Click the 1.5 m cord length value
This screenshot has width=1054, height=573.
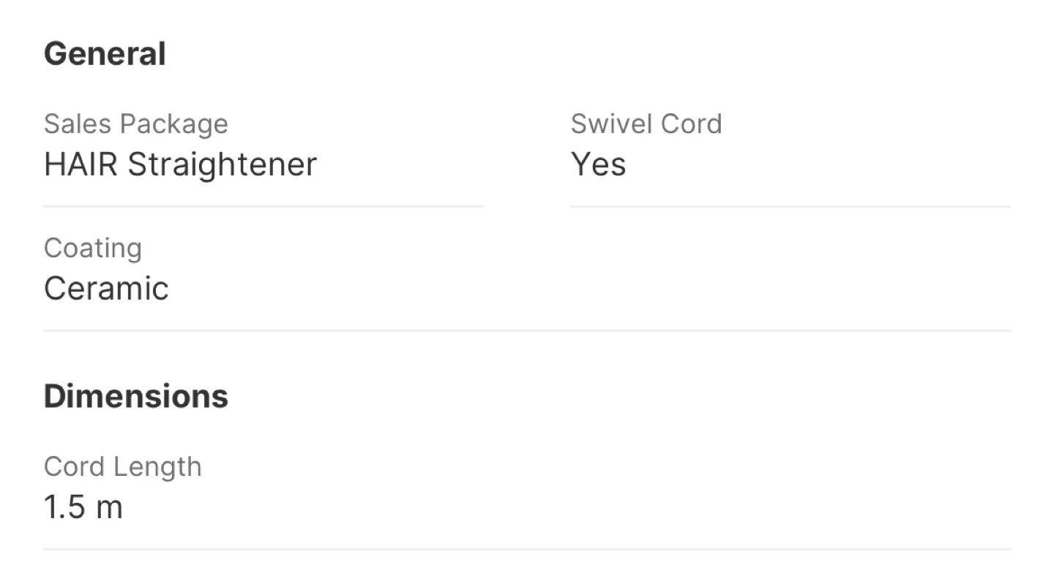(x=83, y=507)
